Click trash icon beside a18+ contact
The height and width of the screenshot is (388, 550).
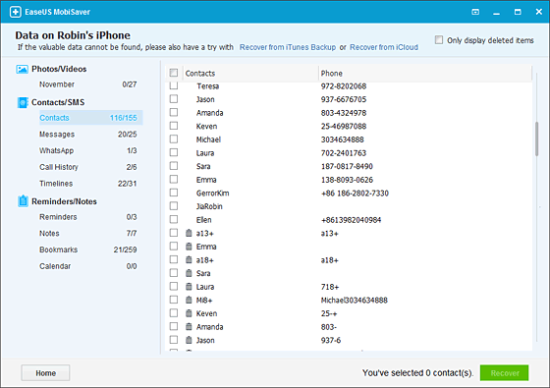pyautogui.click(x=189, y=259)
